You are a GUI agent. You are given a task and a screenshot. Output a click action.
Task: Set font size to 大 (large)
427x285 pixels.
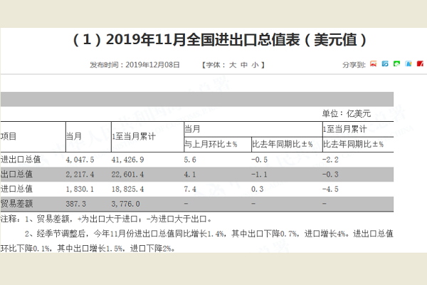pos(233,65)
